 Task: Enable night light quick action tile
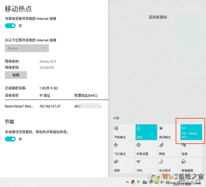click(169, 132)
